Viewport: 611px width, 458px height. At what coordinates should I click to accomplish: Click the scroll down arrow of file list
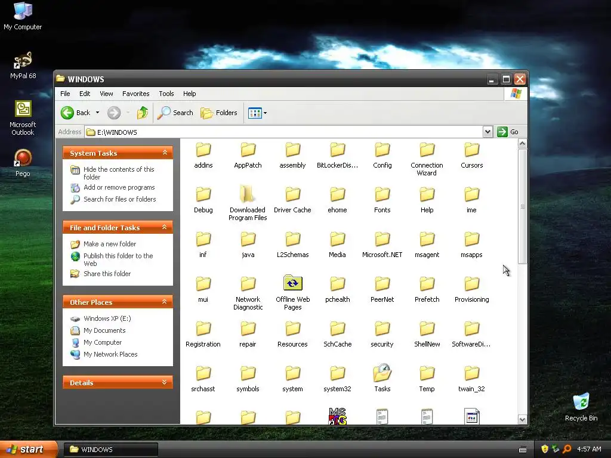pyautogui.click(x=522, y=419)
